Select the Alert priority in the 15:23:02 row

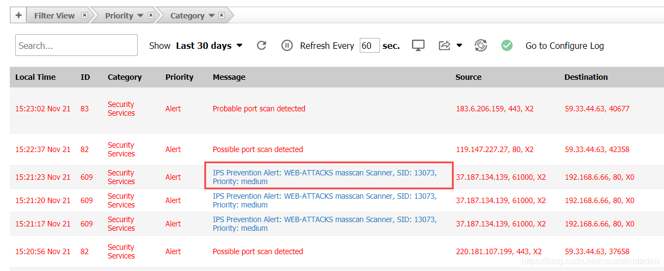pos(173,109)
